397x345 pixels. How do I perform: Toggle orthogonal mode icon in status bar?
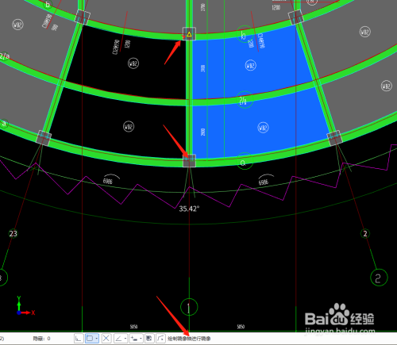(79, 339)
